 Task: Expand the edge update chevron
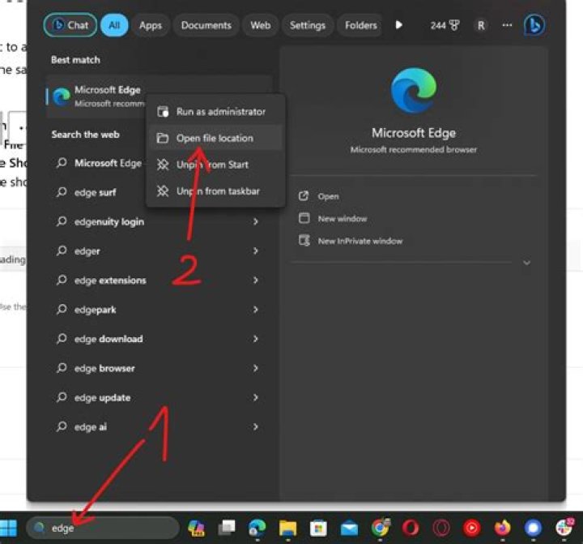(x=256, y=398)
